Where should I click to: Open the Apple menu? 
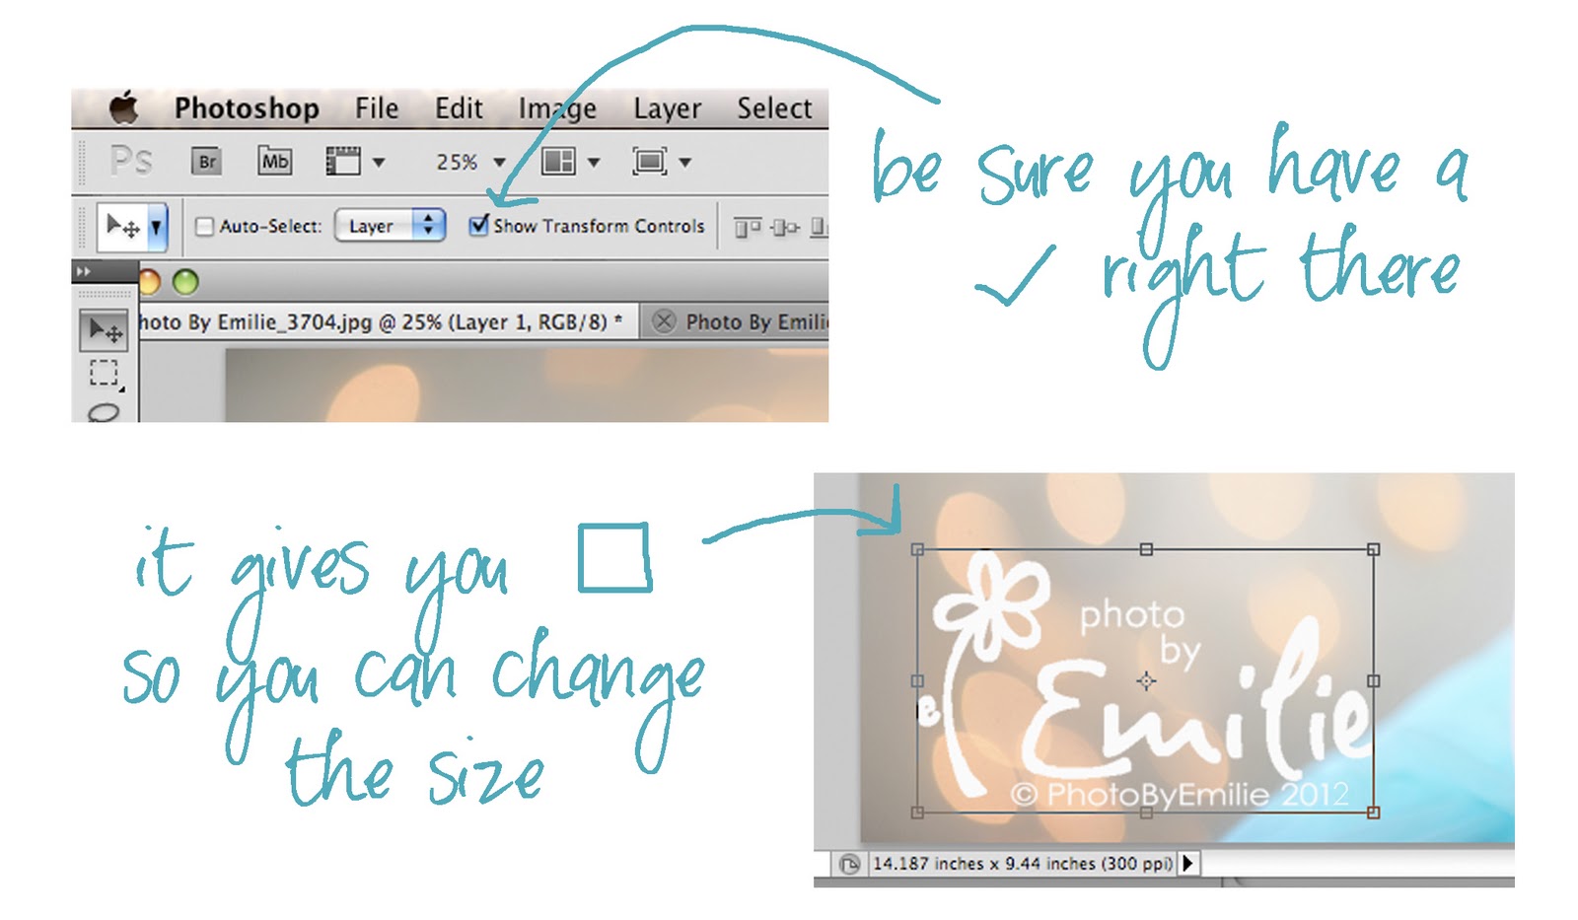tap(123, 107)
